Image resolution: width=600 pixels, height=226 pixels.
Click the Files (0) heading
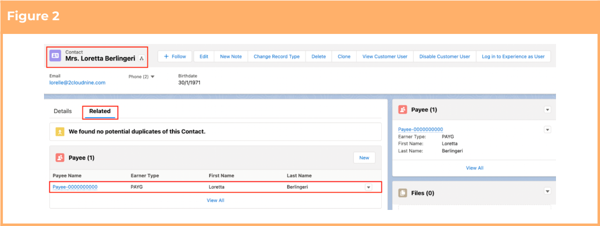422,193
